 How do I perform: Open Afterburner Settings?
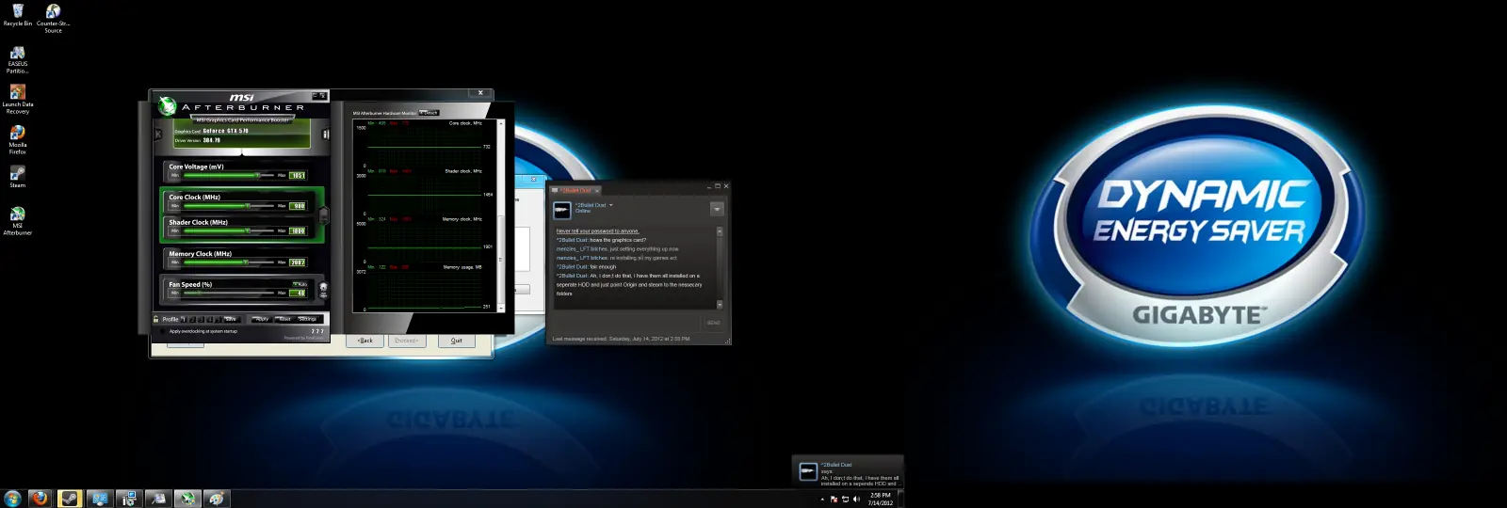click(307, 319)
